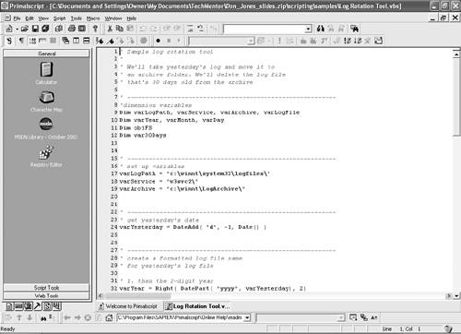Screen dimensions: 461x334
Task: Toggle the paragraph marks display icon
Action: click(x=21, y=41)
